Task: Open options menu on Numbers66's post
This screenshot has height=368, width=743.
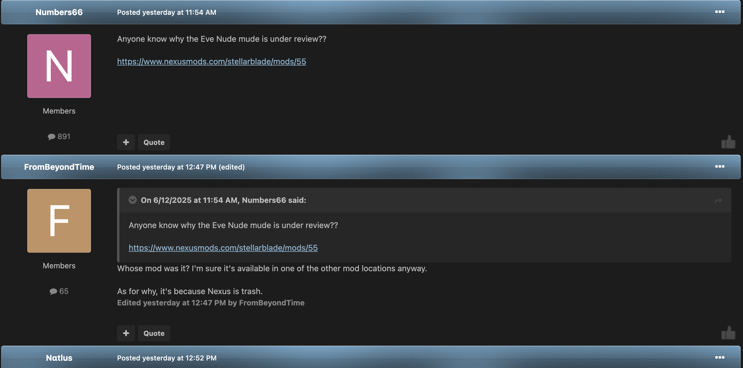Action: (x=720, y=12)
